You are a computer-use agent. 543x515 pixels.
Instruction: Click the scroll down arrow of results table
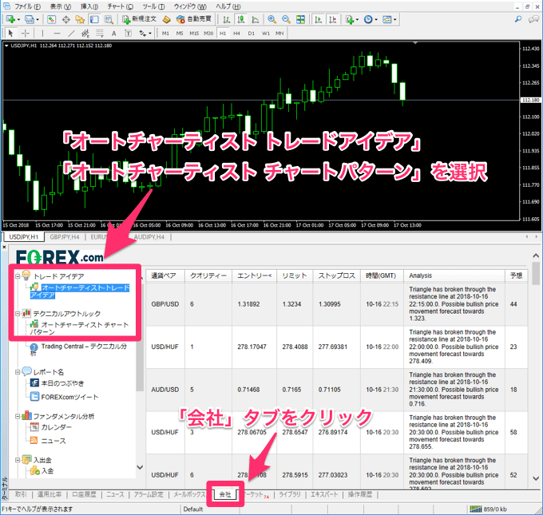tap(536, 478)
